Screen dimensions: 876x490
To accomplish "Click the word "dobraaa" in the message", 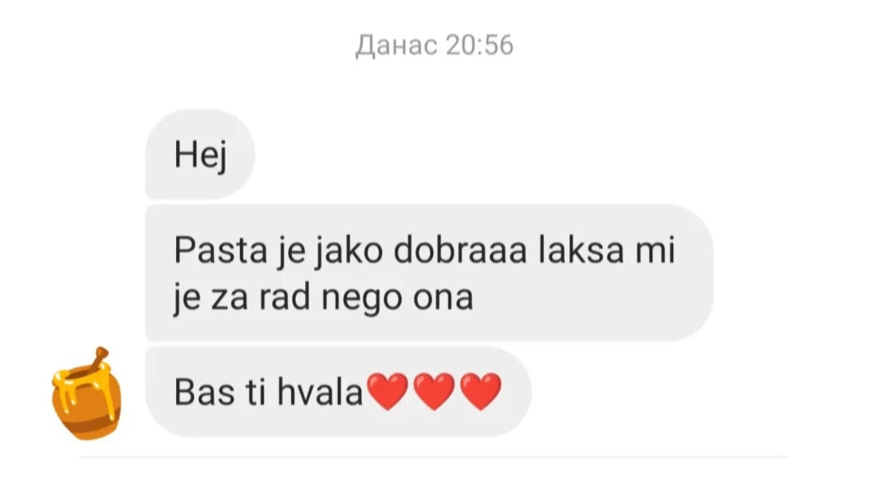I will point(461,250).
